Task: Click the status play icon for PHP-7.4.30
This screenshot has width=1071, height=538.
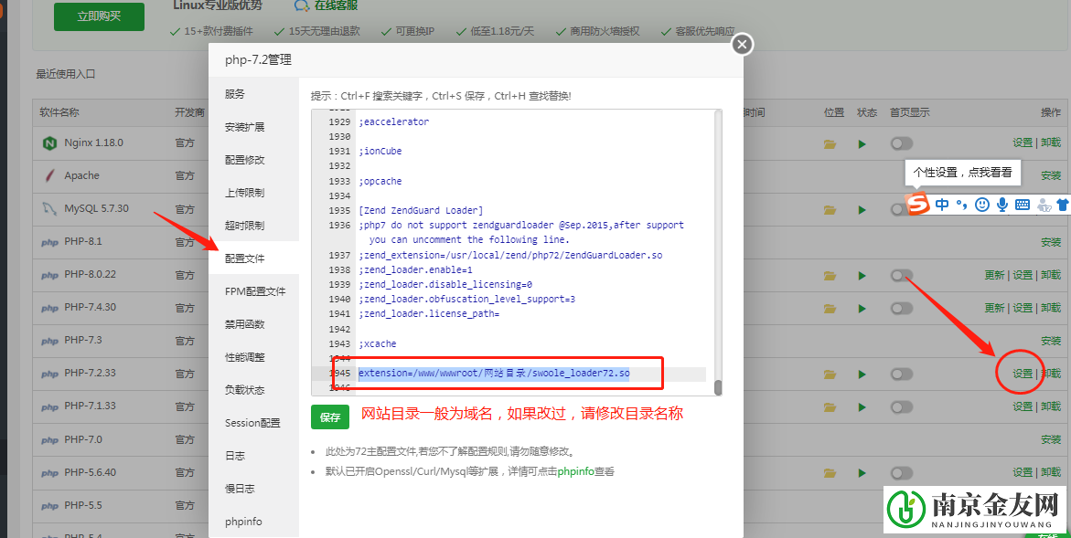Action: (x=862, y=308)
